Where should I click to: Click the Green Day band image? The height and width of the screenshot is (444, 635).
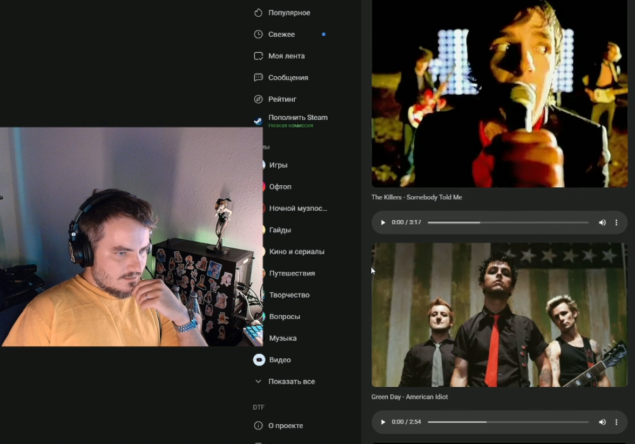coord(499,315)
